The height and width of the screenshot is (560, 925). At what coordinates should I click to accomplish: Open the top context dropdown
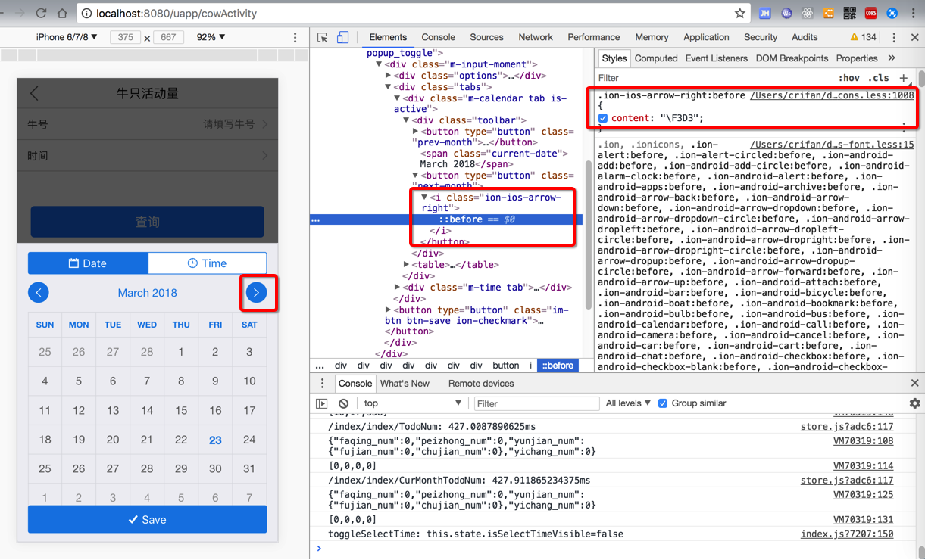pyautogui.click(x=412, y=403)
